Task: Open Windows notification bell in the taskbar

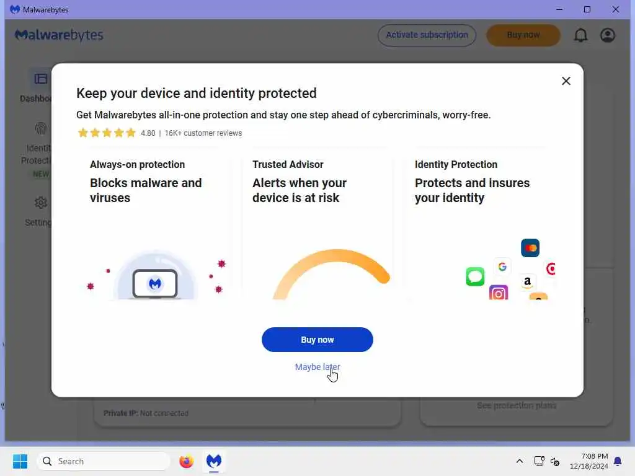Action: pyautogui.click(x=618, y=461)
